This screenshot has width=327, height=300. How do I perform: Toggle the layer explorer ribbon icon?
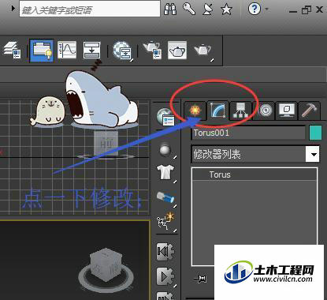[x=13, y=50]
